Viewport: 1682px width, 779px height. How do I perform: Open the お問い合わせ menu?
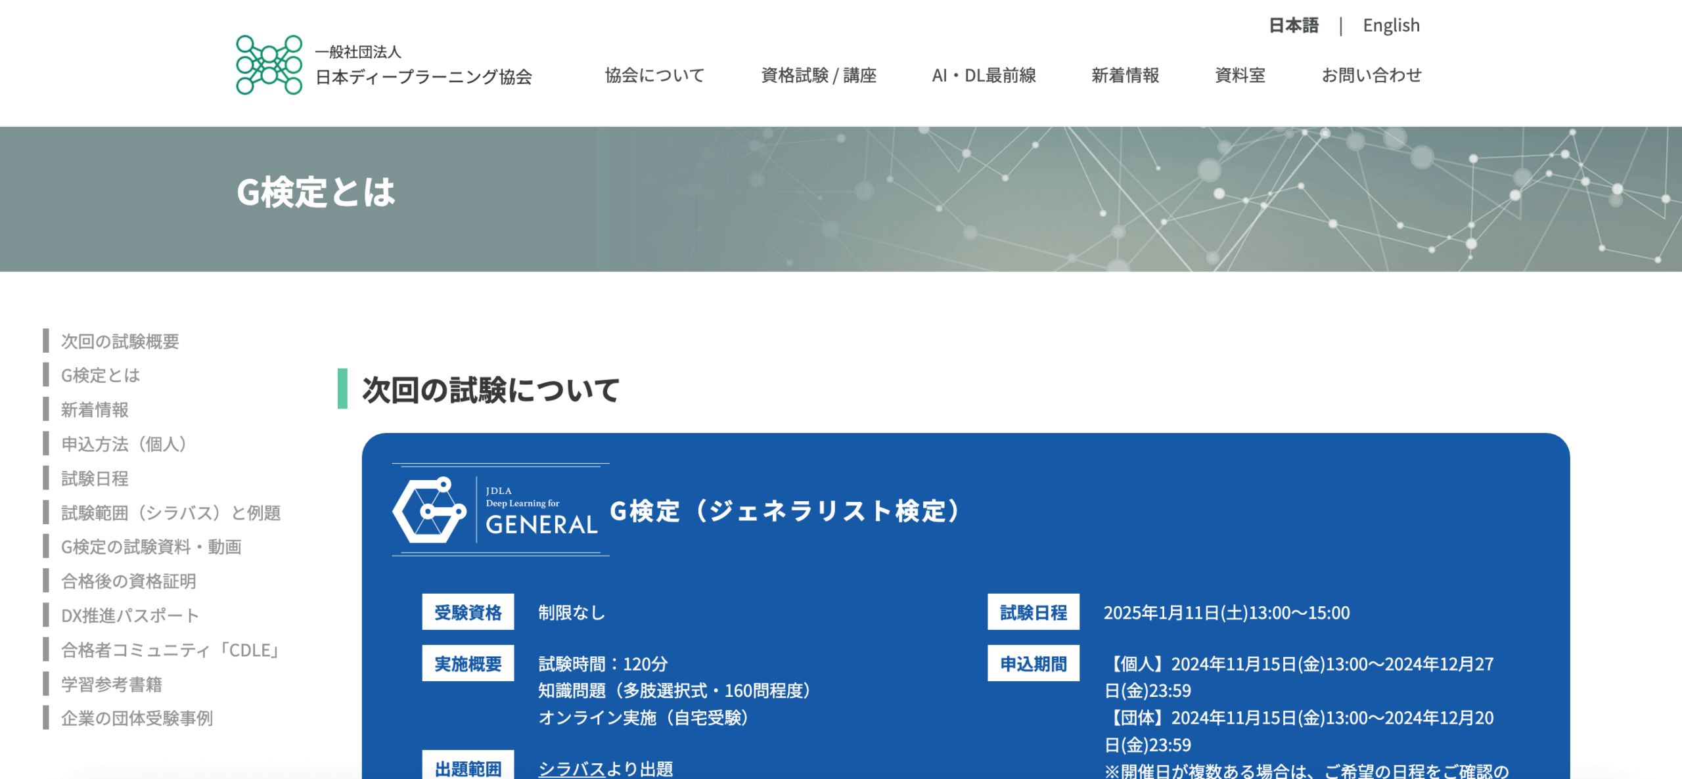[x=1372, y=76]
